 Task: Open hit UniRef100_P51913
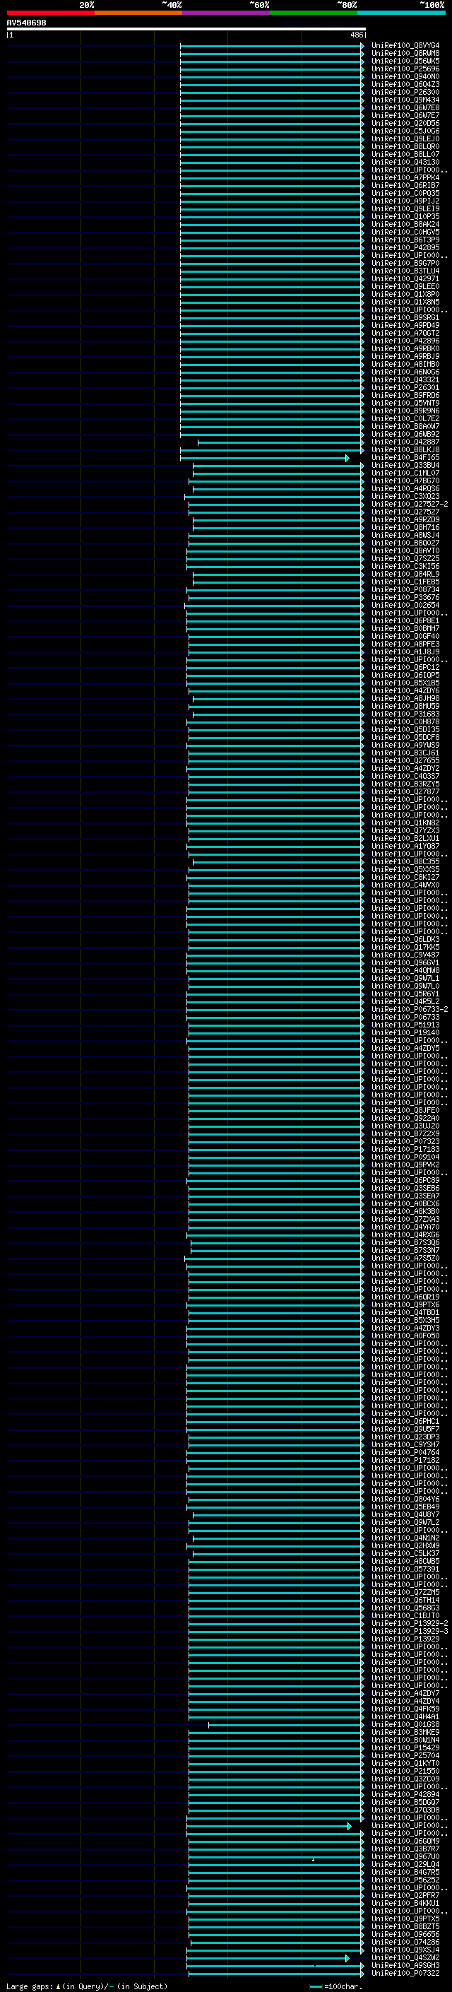click(405, 1025)
